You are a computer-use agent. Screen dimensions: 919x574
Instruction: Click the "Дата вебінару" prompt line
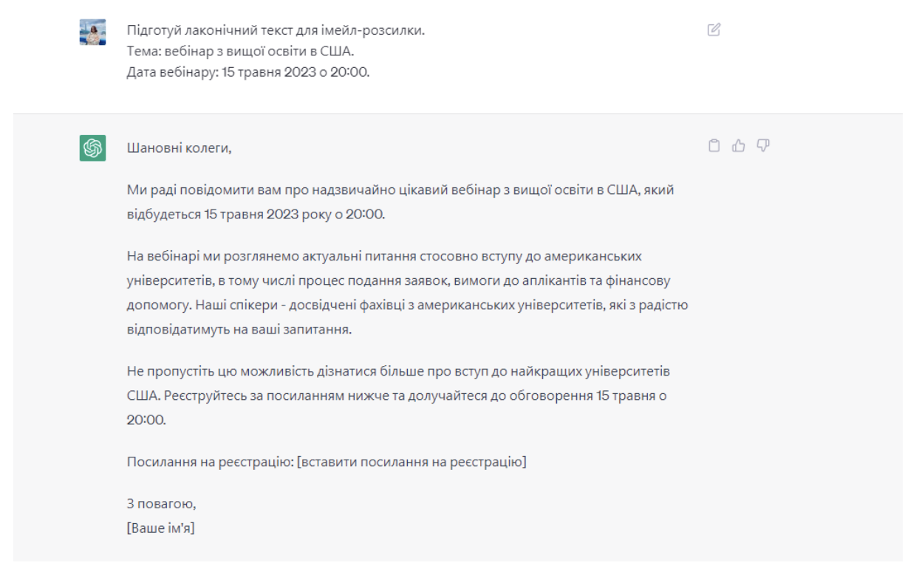coord(247,72)
